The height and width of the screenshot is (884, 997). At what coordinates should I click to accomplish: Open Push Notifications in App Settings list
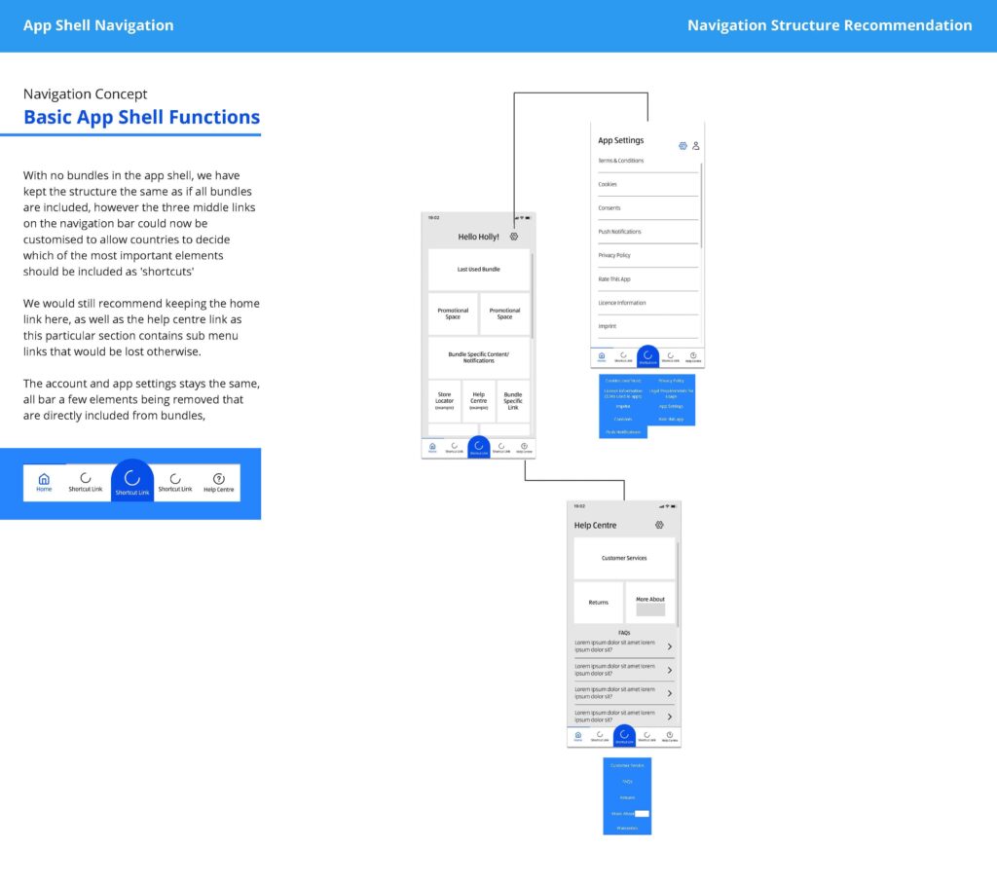click(620, 232)
